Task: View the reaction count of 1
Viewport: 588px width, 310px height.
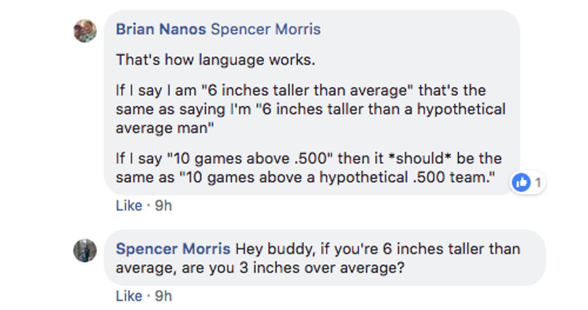Action: (538, 183)
